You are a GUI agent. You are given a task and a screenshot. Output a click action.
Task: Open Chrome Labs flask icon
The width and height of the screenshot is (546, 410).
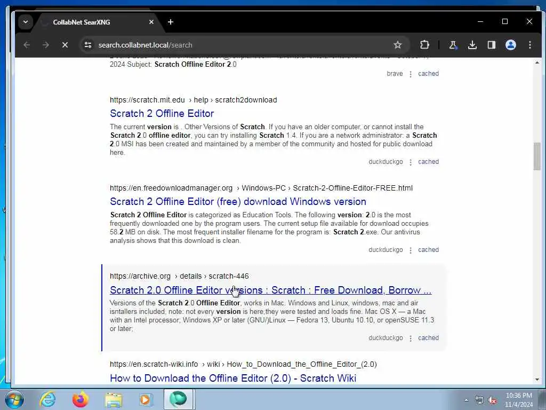pos(453,45)
